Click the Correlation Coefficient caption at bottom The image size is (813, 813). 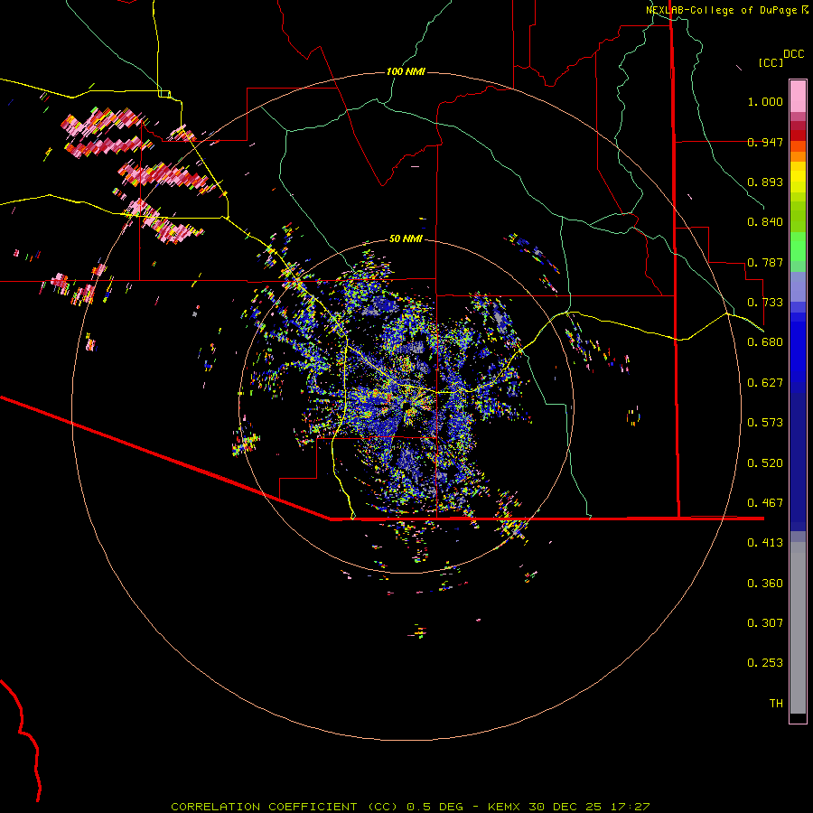click(x=409, y=807)
